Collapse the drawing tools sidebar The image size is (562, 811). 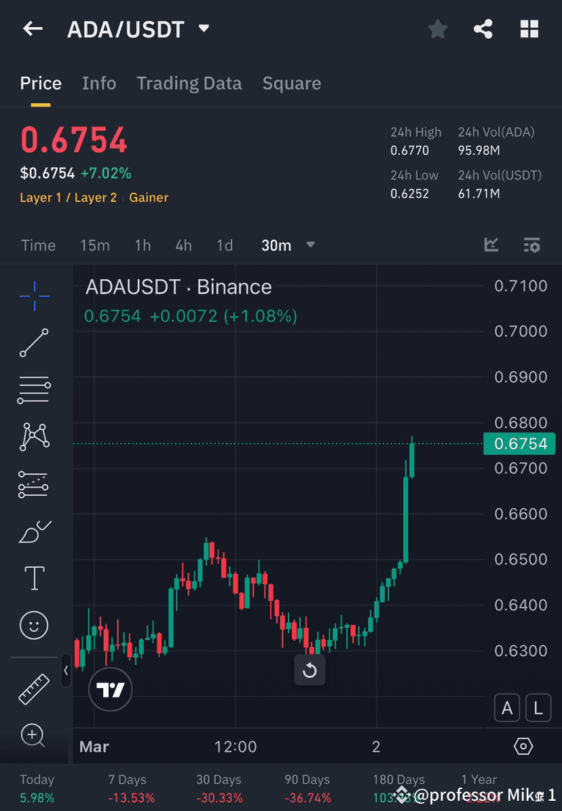pos(66,671)
